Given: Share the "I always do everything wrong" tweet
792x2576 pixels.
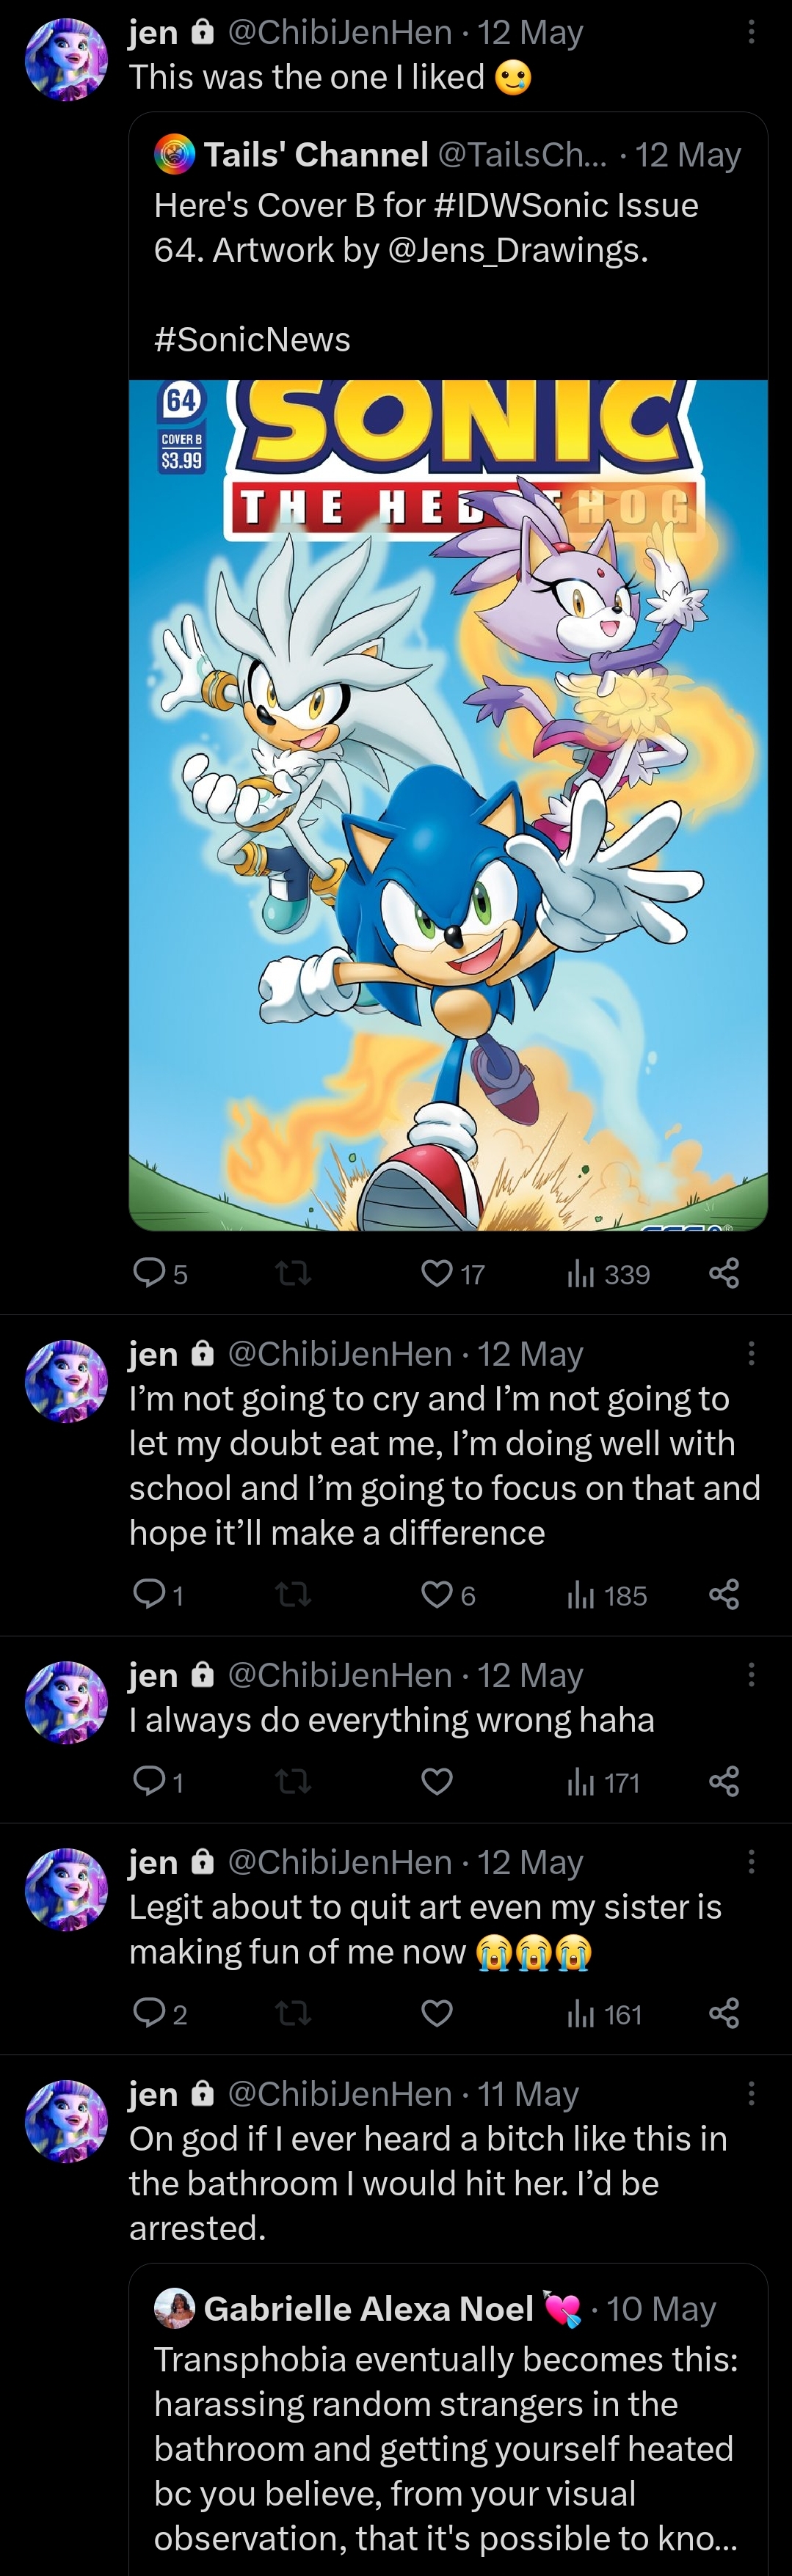Looking at the screenshot, I should click(x=723, y=1781).
